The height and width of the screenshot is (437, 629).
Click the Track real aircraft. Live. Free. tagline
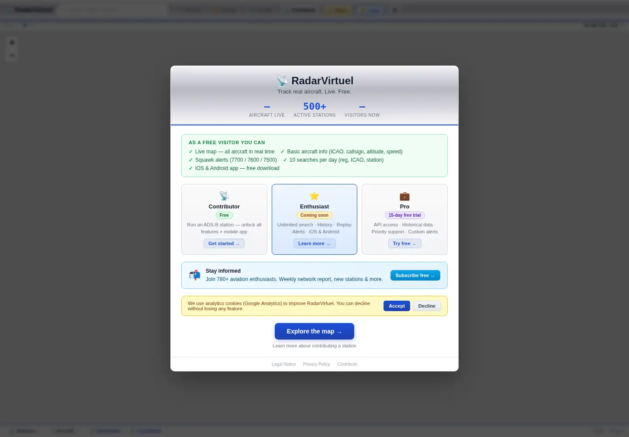(x=314, y=91)
